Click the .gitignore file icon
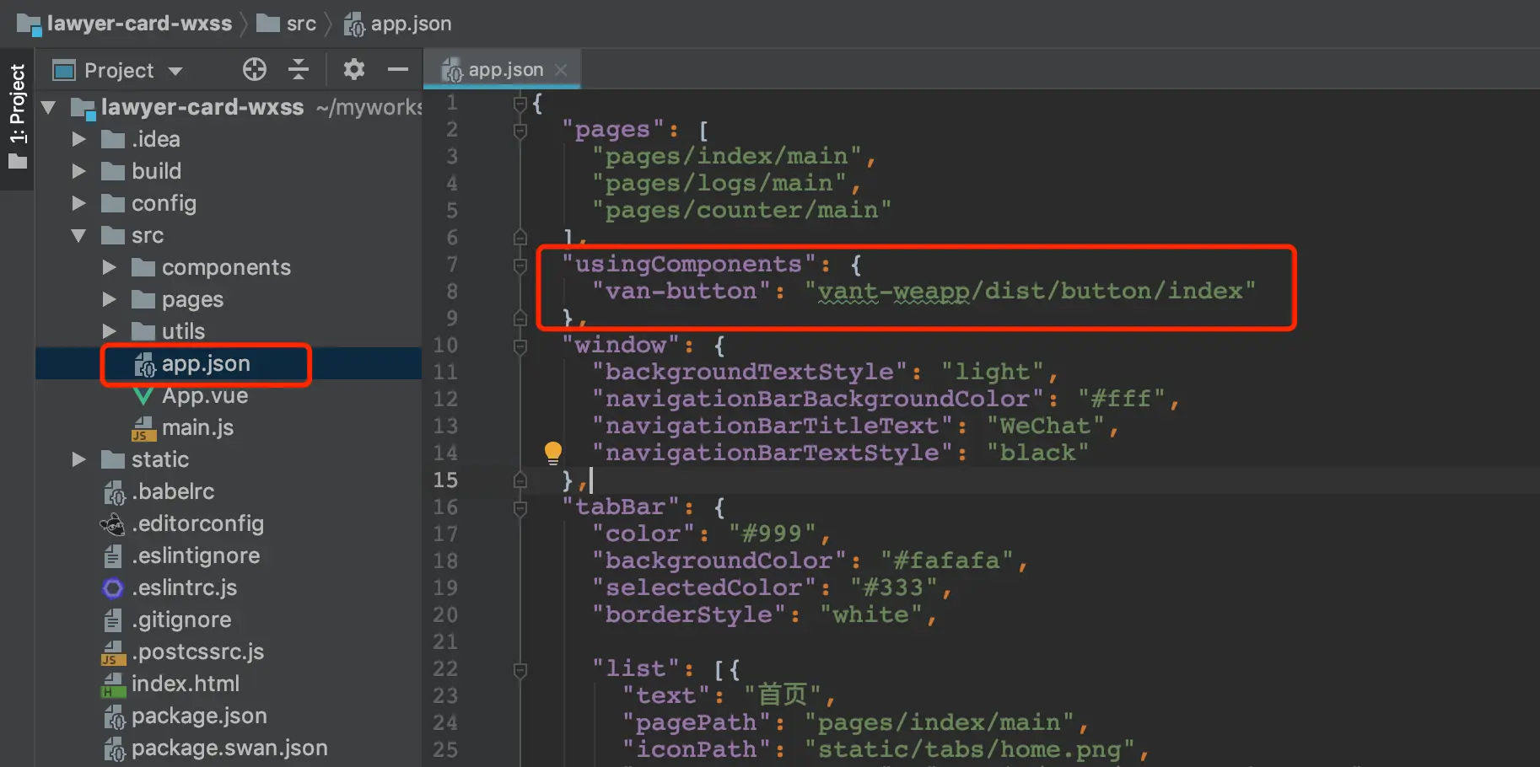The width and height of the screenshot is (1540, 767). pyautogui.click(x=113, y=620)
